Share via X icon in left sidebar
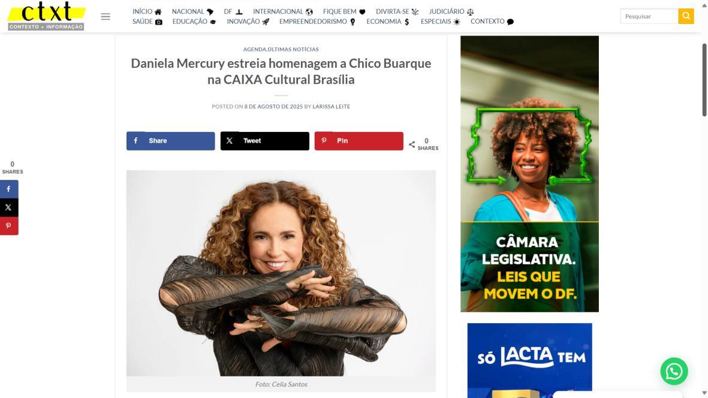The height and width of the screenshot is (398, 708). (x=9, y=207)
